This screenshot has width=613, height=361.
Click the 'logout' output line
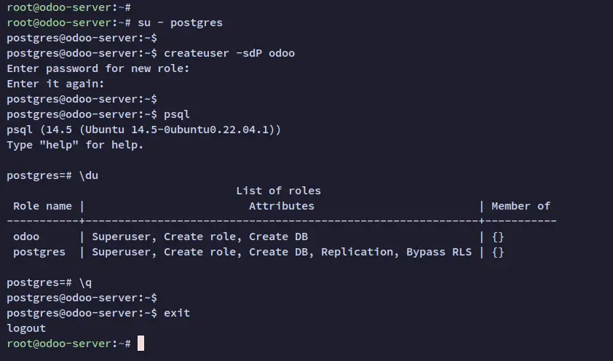click(x=26, y=328)
